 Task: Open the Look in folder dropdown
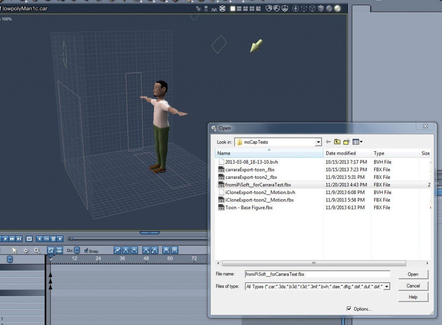click(318, 142)
